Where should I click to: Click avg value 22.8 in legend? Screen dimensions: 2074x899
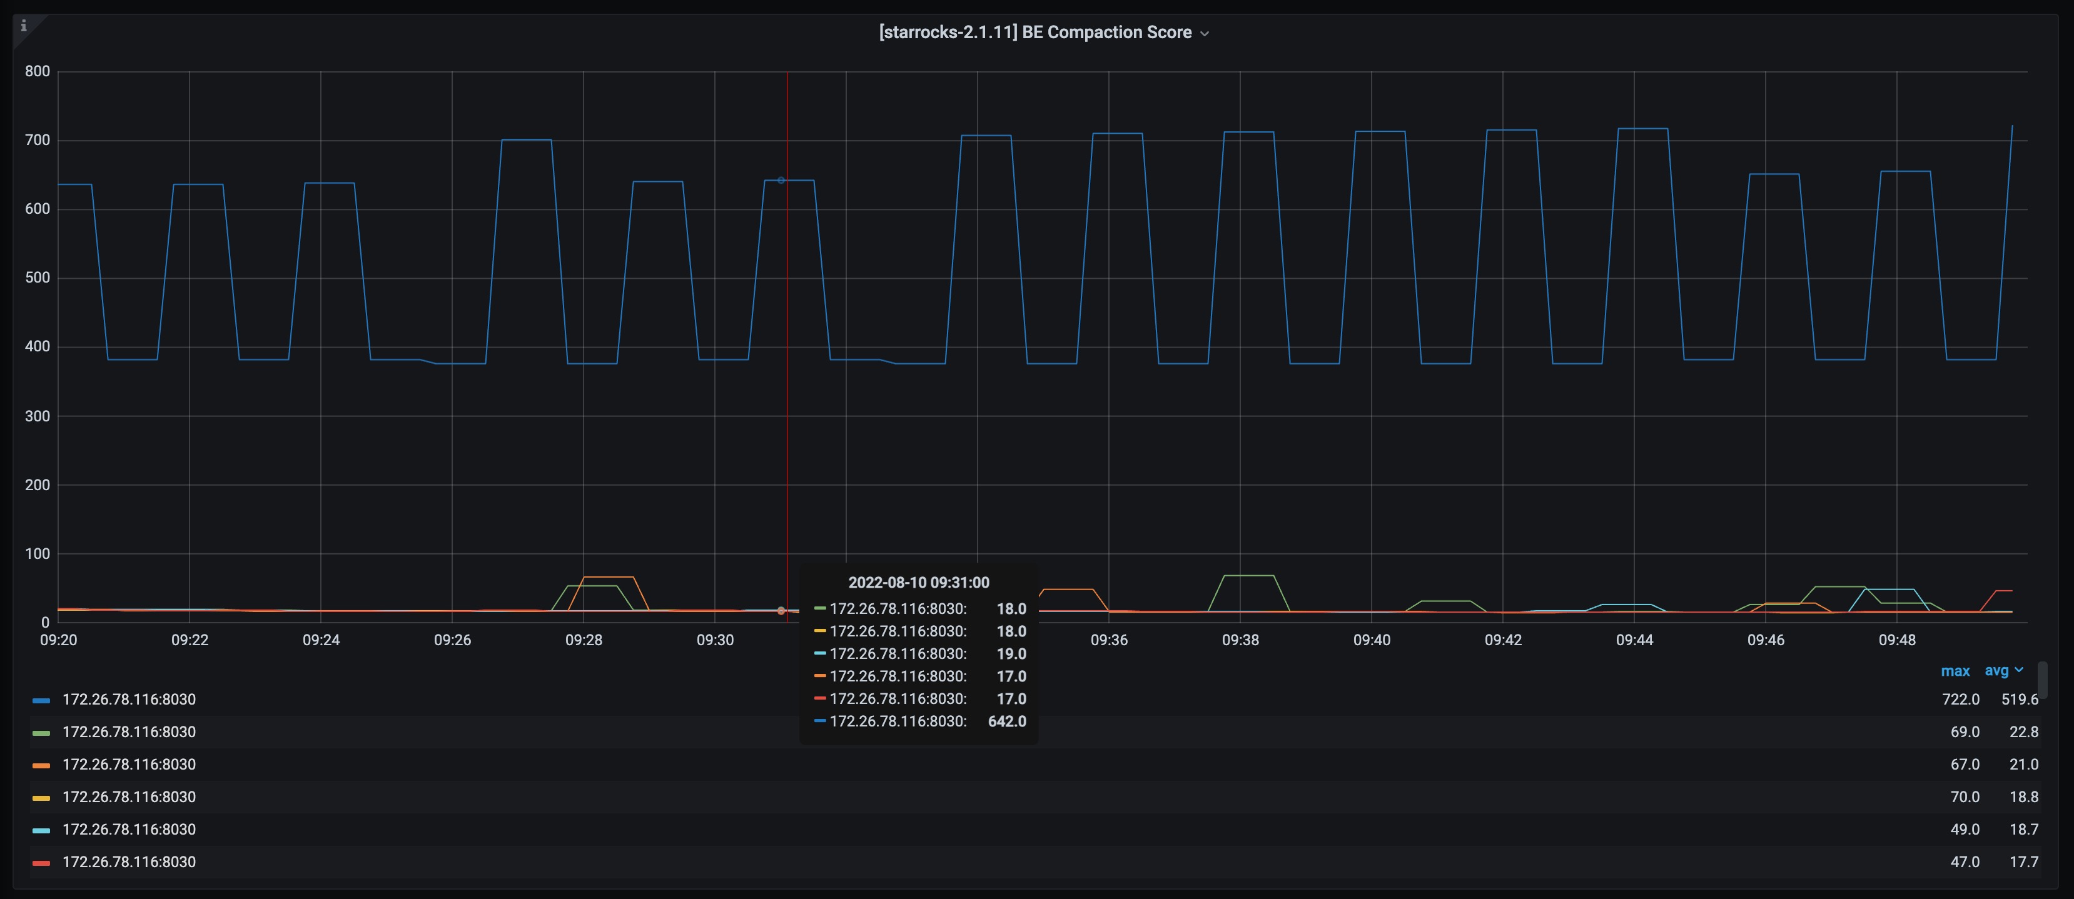pyautogui.click(x=2023, y=731)
